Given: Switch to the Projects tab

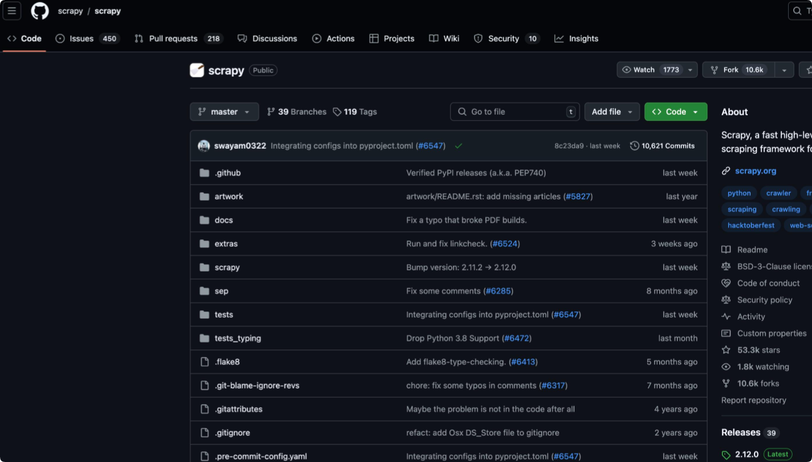Looking at the screenshot, I should 392,39.
